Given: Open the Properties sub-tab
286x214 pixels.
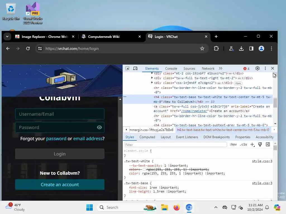Looking at the screenshot, I should [243, 137].
